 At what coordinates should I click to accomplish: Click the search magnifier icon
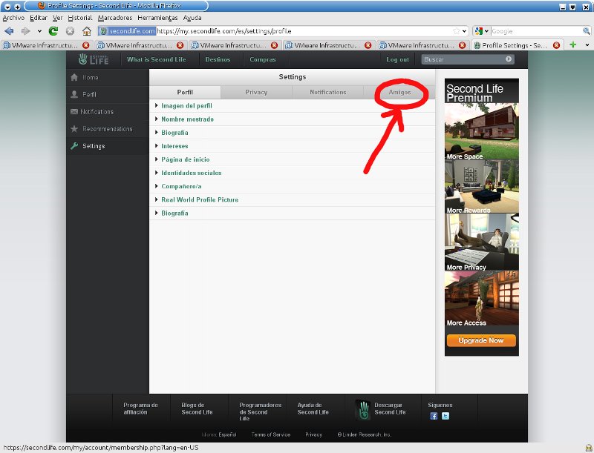click(586, 31)
